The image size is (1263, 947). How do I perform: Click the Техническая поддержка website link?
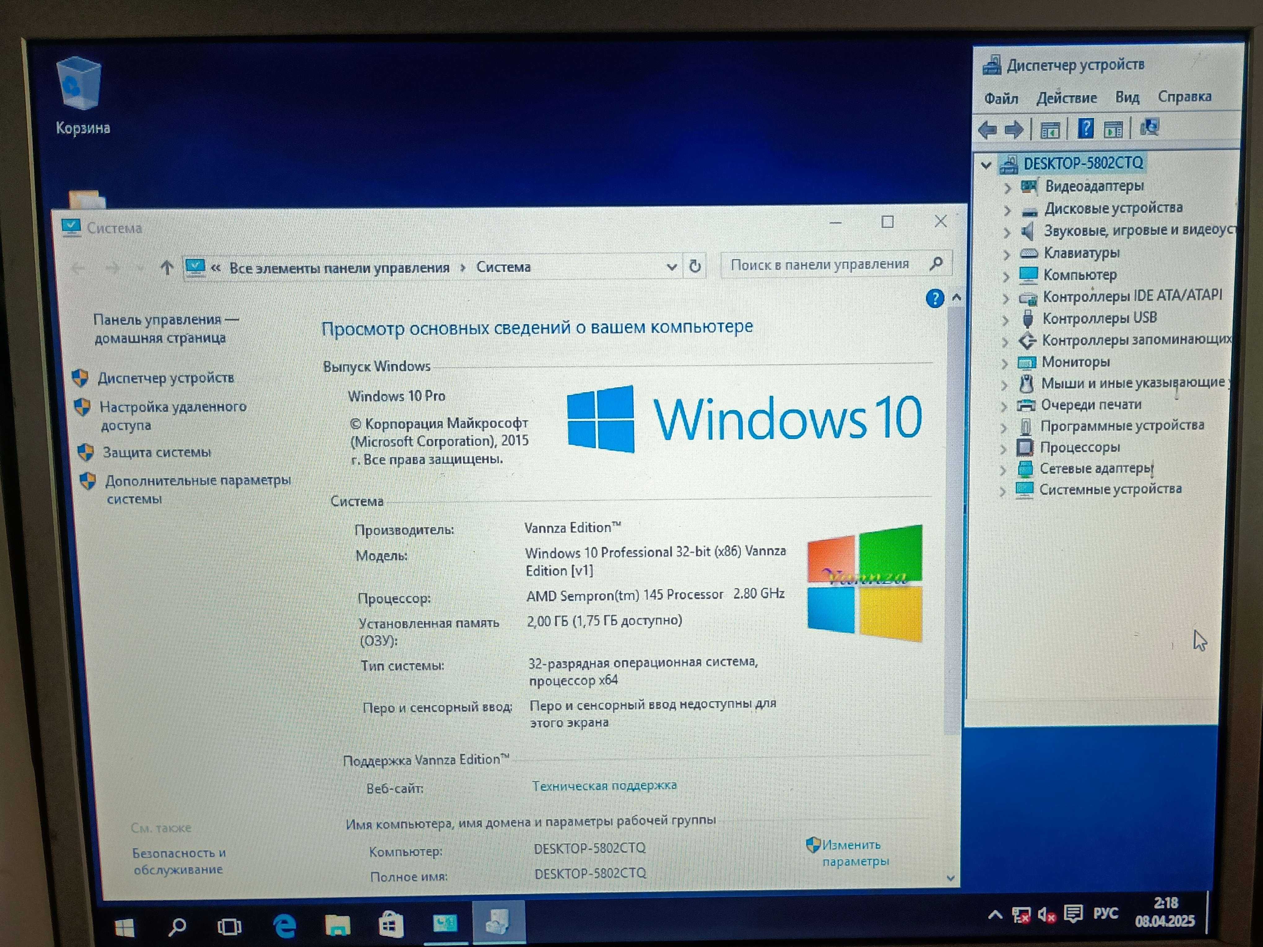click(x=604, y=786)
